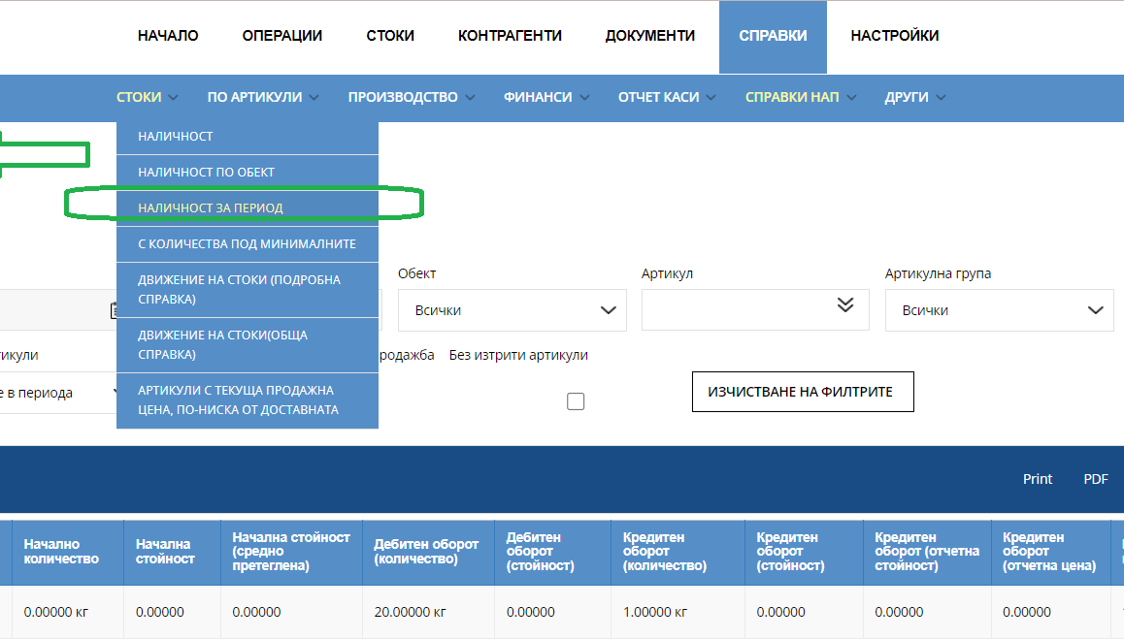This screenshot has width=1124, height=639.
Task: Choose НАЛИЧНОСТ ЗА ПЕРИОД menu entry
Action: [x=248, y=208]
